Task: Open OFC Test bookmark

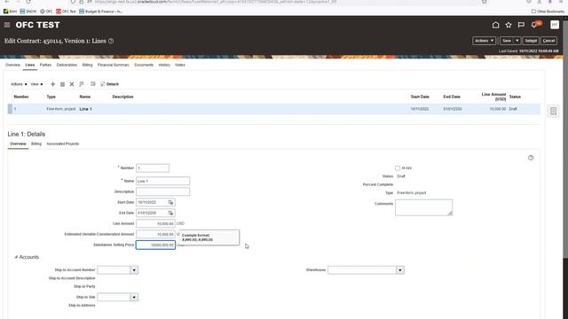Action: click(x=66, y=12)
